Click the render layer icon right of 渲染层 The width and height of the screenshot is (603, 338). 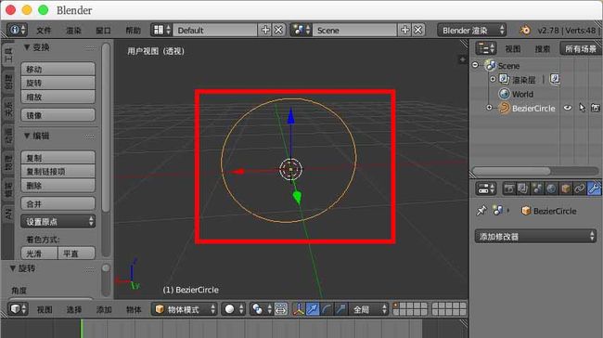click(555, 79)
